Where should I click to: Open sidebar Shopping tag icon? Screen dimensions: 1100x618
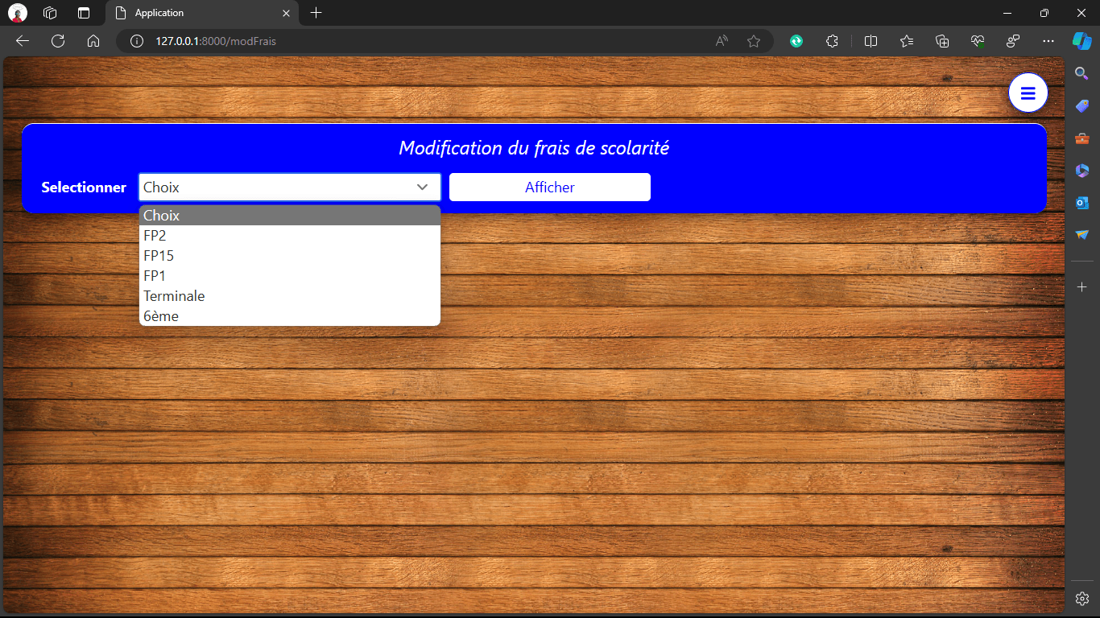[x=1082, y=106]
